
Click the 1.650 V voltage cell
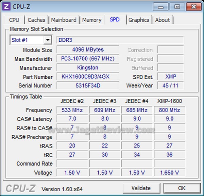(x=170, y=173)
